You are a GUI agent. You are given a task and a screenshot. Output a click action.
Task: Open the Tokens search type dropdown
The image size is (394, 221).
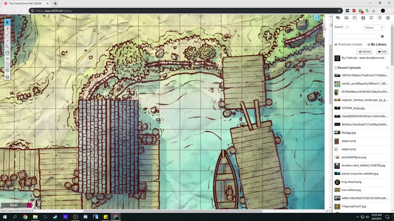[374, 28]
